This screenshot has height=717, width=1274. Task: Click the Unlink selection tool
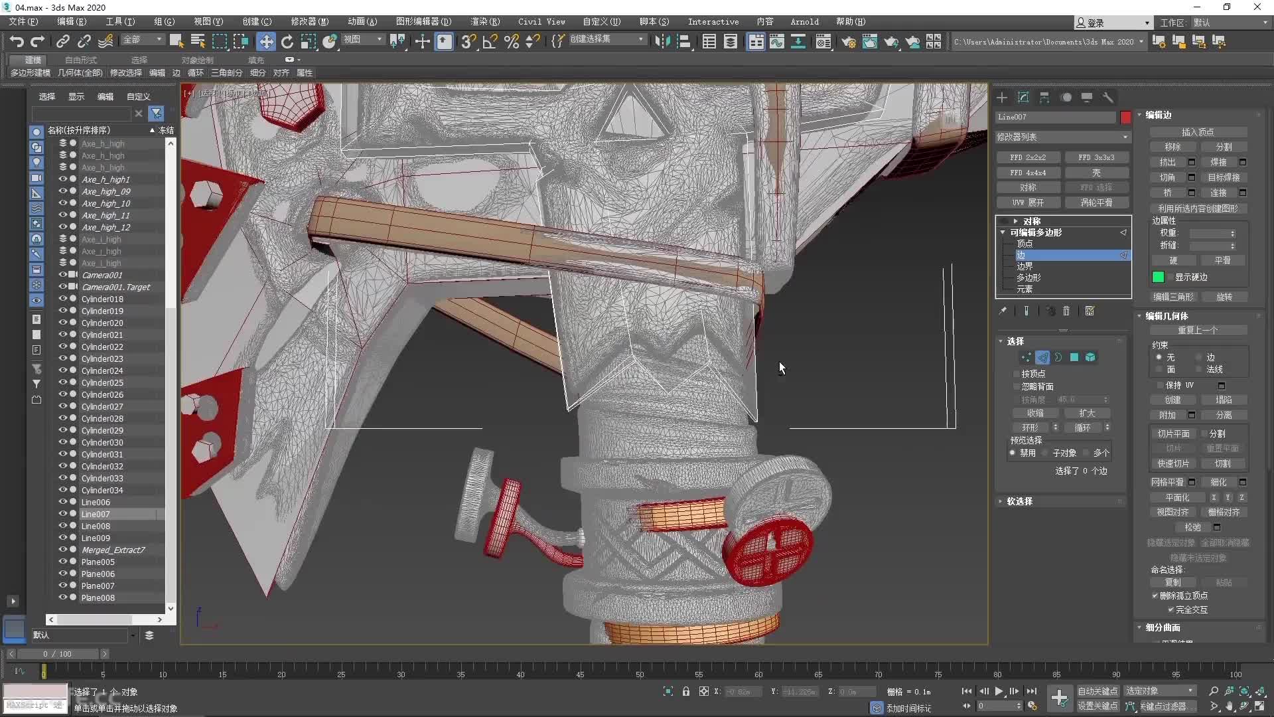pos(84,42)
